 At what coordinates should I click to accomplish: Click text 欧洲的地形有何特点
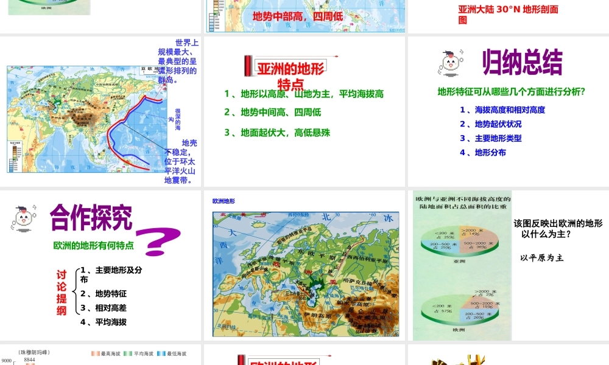coord(94,245)
